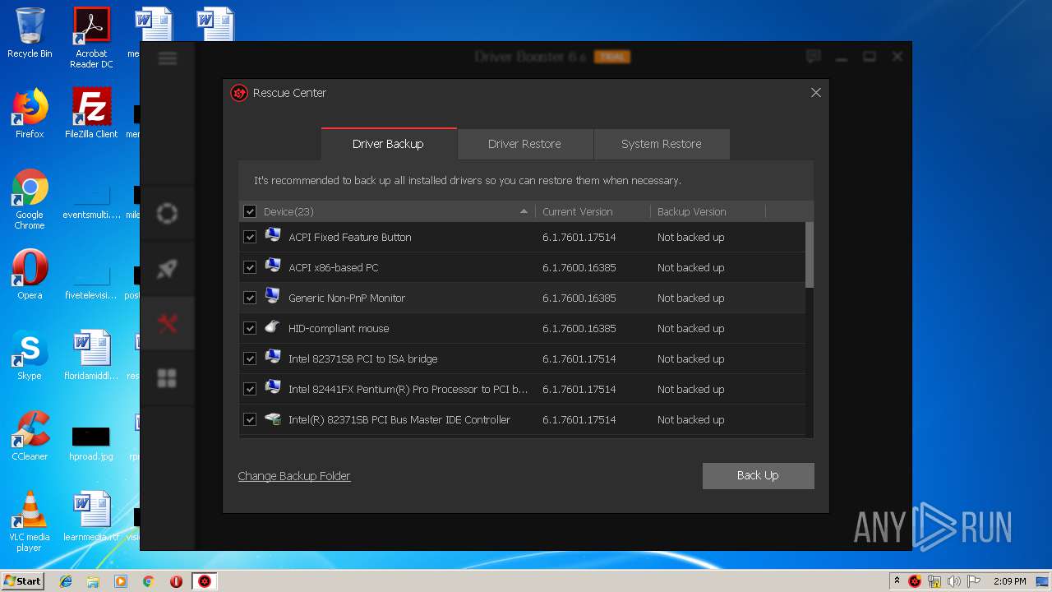1052x592 pixels.
Task: Click the Action Center flag in system tray
Action: point(973,581)
